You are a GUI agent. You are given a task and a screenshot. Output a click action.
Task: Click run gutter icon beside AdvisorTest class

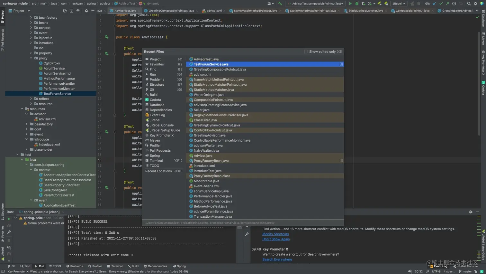(x=107, y=37)
